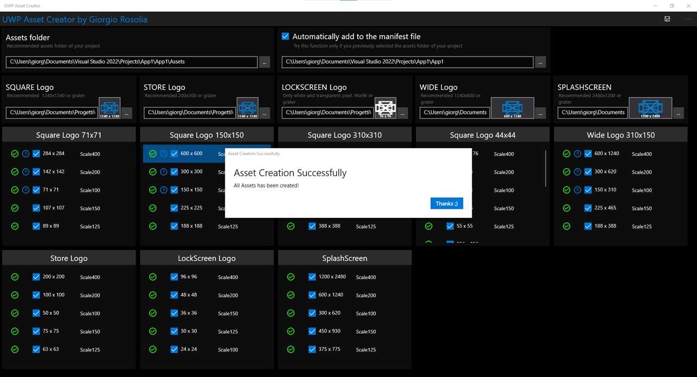Click the LOCKSCREEN Logo preview thumbnail
Screen dimensions: 697x377
click(x=386, y=108)
